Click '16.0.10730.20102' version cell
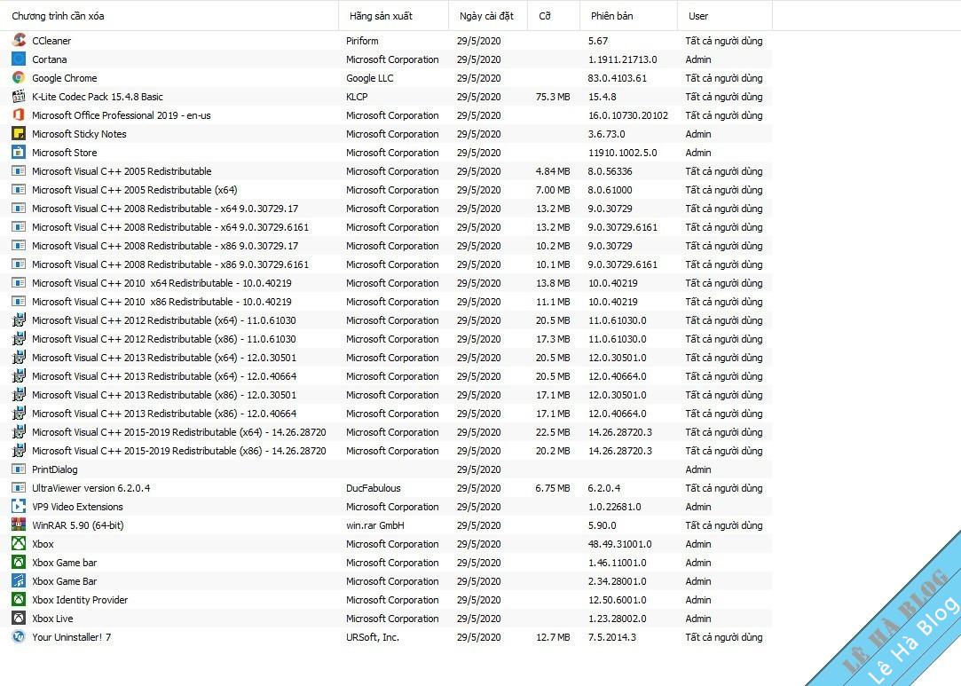The height and width of the screenshot is (686, 961). pyautogui.click(x=628, y=115)
